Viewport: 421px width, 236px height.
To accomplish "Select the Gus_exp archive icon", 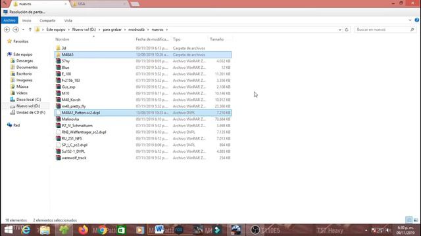I will tap(59, 87).
